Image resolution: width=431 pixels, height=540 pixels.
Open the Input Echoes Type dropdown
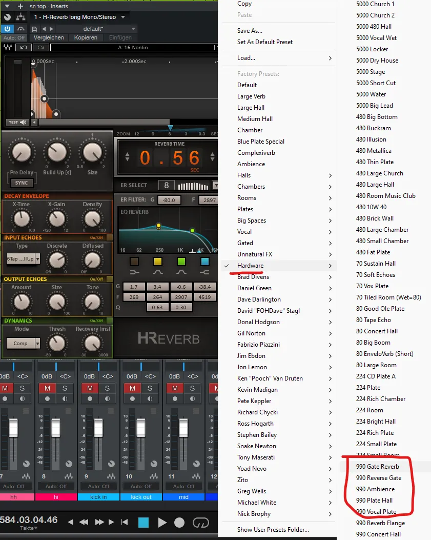pyautogui.click(x=23, y=258)
